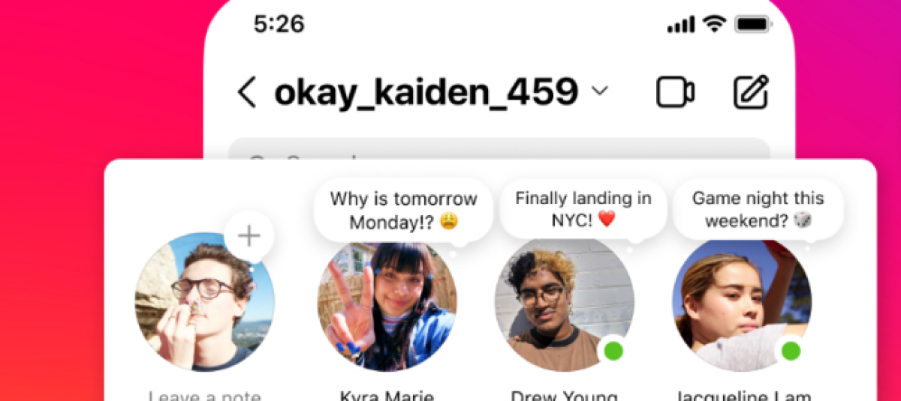Viewport: 901px width, 401px height.
Task: Tap Jacqueline Lam's green online dot
Action: click(x=791, y=350)
